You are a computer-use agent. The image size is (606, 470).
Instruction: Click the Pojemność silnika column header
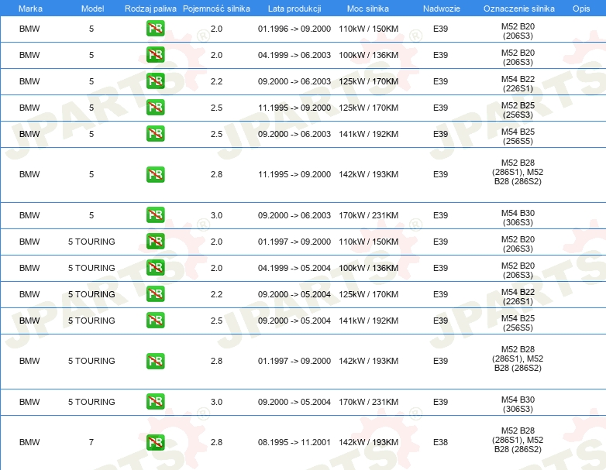click(x=216, y=9)
